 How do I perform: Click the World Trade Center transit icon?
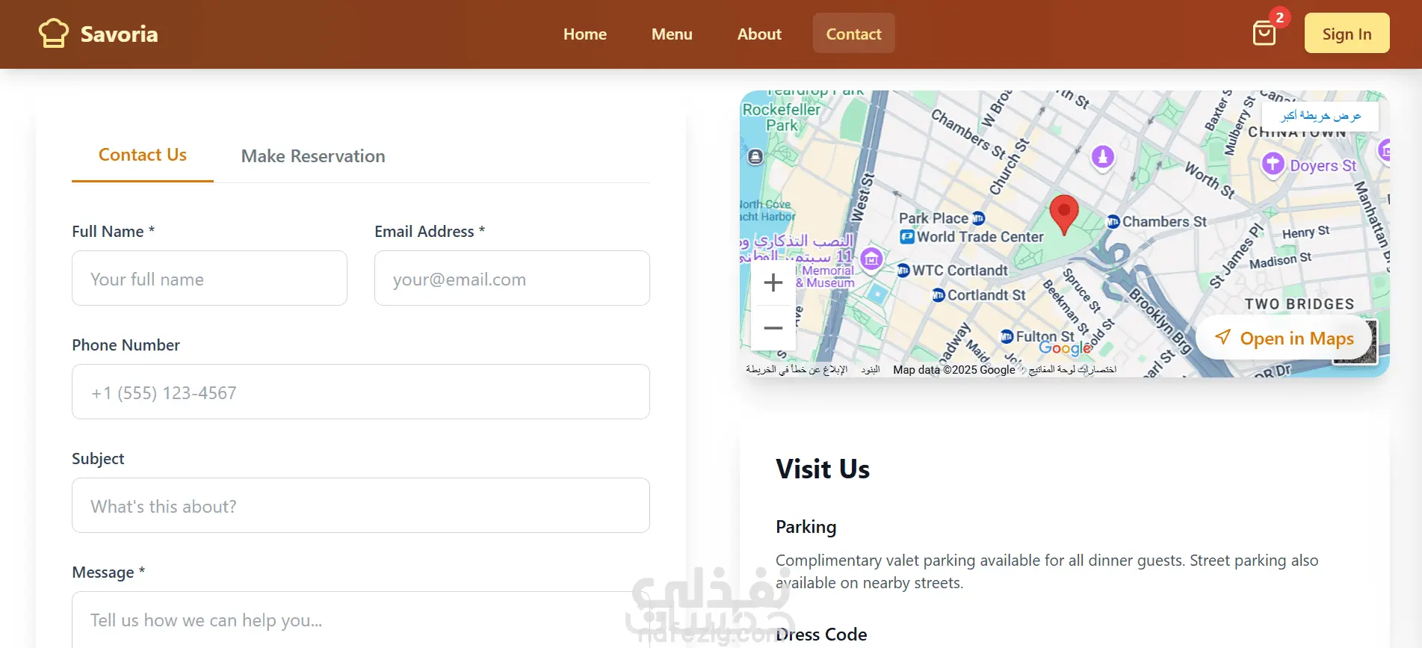tap(907, 237)
